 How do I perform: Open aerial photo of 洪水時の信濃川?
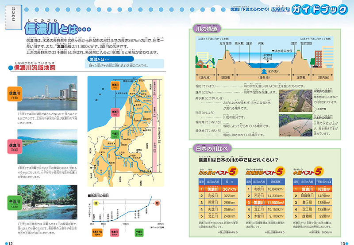(296, 125)
